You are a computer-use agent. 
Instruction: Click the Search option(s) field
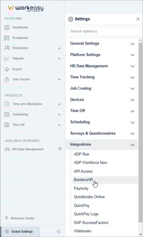coord(104,31)
